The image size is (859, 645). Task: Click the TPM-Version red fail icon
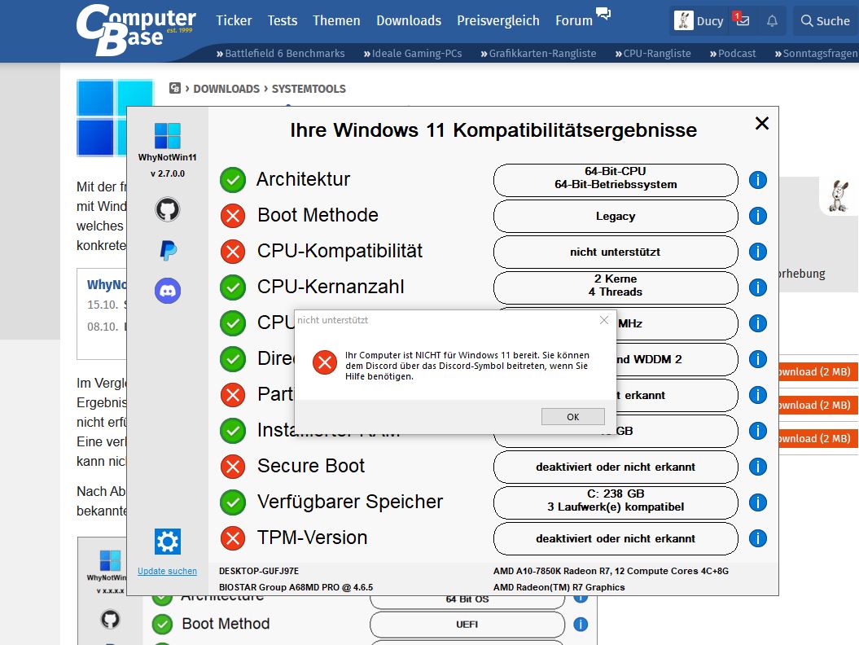[233, 538]
